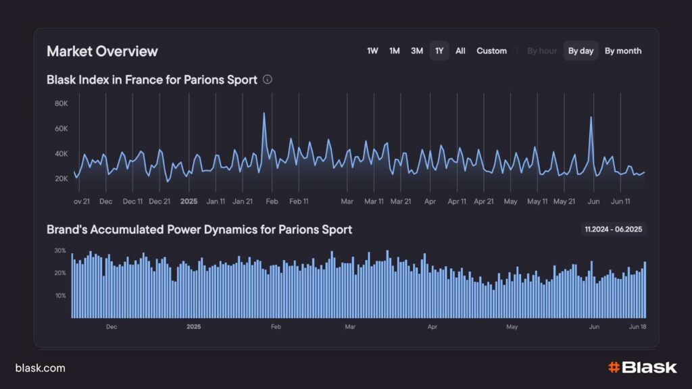Choose the 1Y time range
Screen dimensions: 692x389
[439, 51]
